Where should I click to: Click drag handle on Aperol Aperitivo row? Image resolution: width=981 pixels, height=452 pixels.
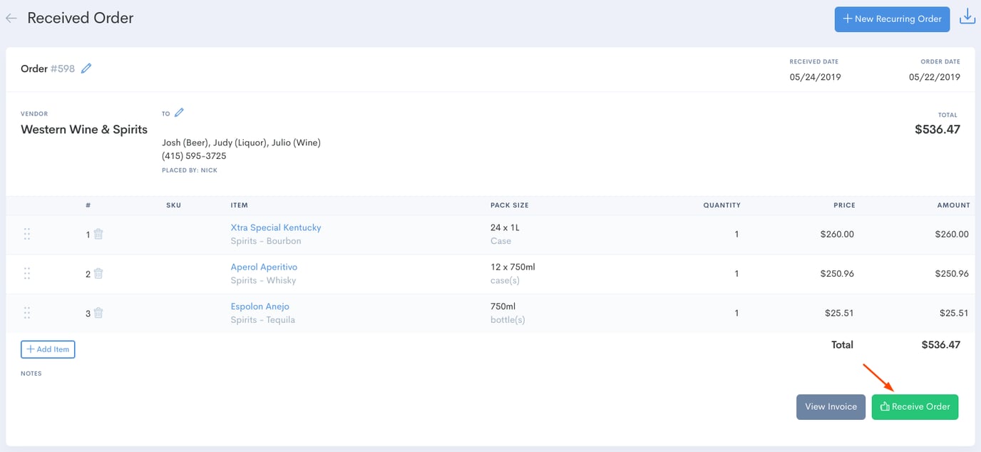pos(27,273)
